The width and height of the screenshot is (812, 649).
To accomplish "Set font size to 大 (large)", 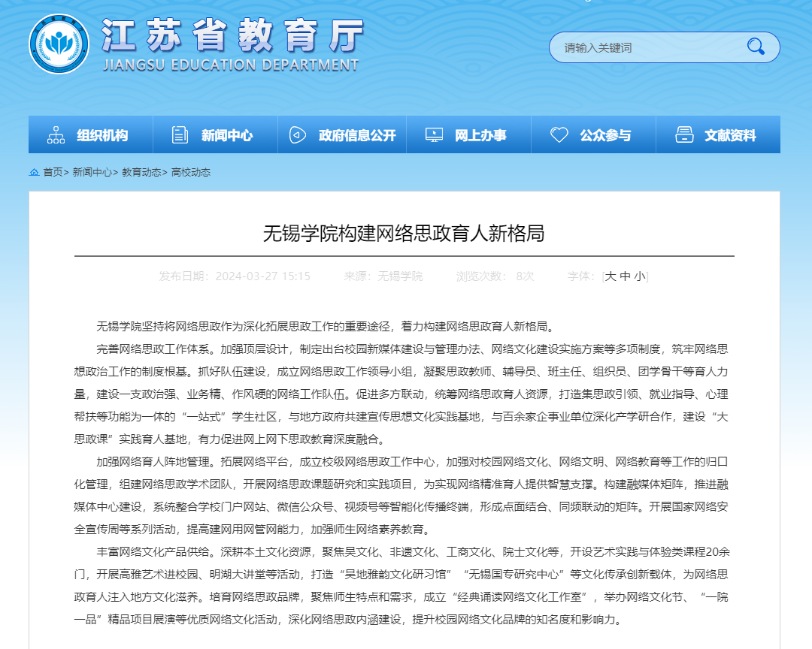I will pyautogui.click(x=611, y=276).
